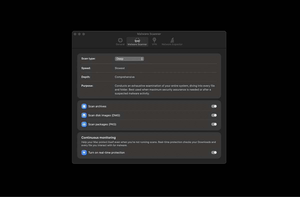The image size is (300, 197).
Task: Click the "Scan archives" text label
Action: click(97, 106)
